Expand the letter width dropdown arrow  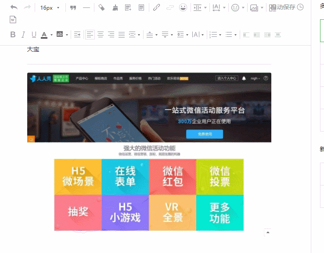point(224,7)
